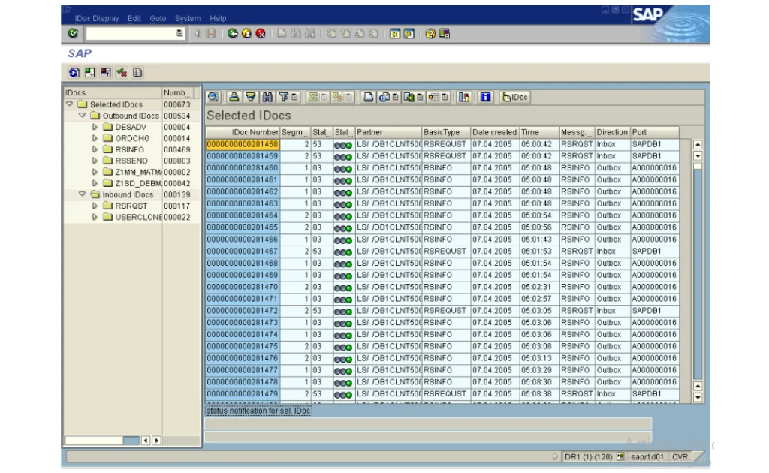Select IDoc number 000000000281467 cell

coord(243,251)
